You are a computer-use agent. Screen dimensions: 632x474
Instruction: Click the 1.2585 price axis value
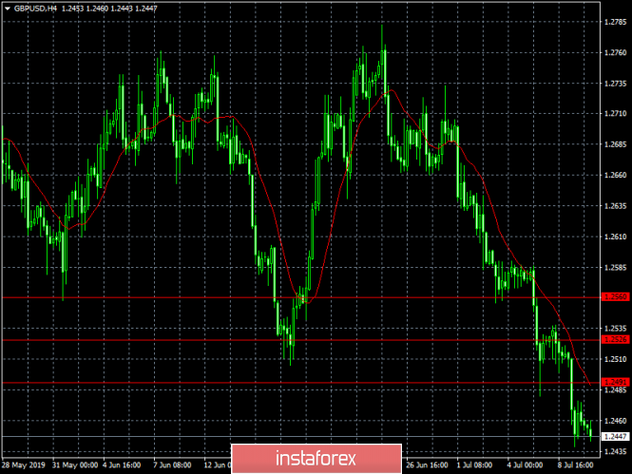[x=616, y=268]
